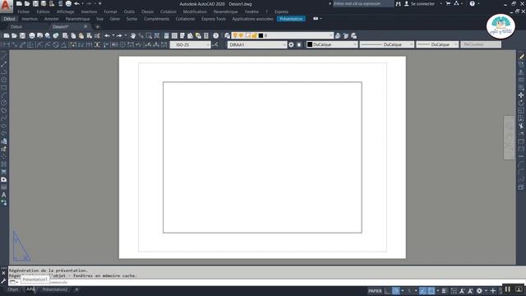Toggle 2D object snap in status bar
526x296 pixels.
[x=431, y=291]
